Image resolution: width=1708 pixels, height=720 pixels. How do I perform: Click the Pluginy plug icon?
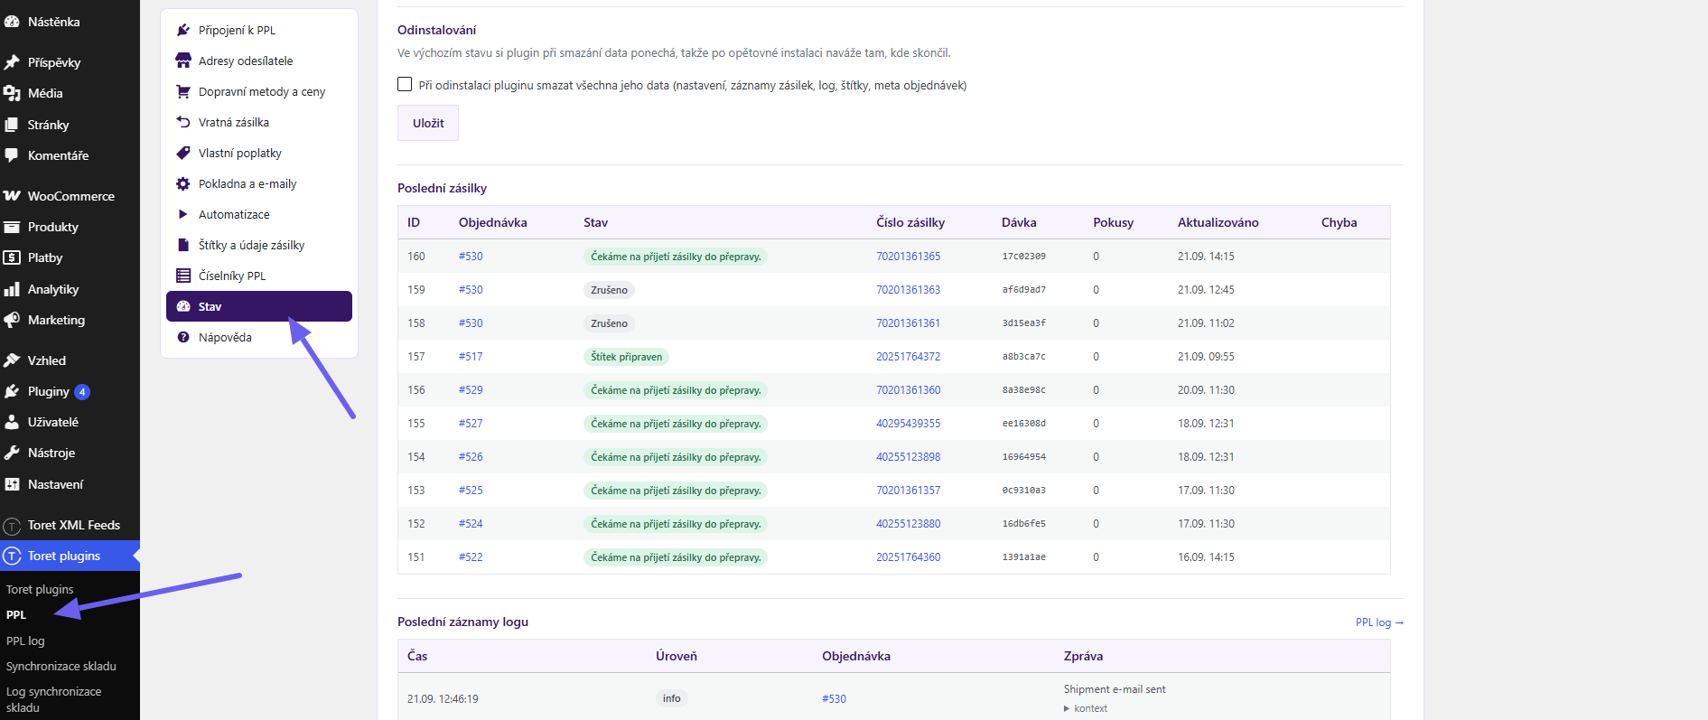click(x=12, y=391)
